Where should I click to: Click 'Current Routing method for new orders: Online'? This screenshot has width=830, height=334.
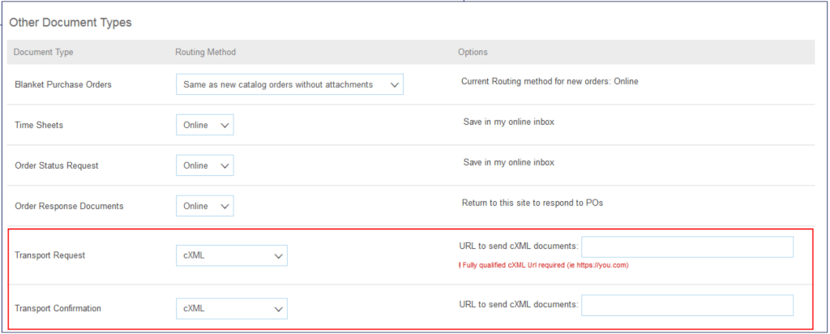pos(550,82)
